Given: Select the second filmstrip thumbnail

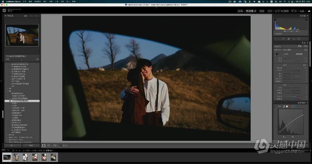Looking at the screenshot, I should [x=16, y=157].
